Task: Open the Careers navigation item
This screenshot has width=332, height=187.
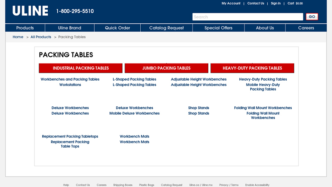Action: [x=306, y=28]
